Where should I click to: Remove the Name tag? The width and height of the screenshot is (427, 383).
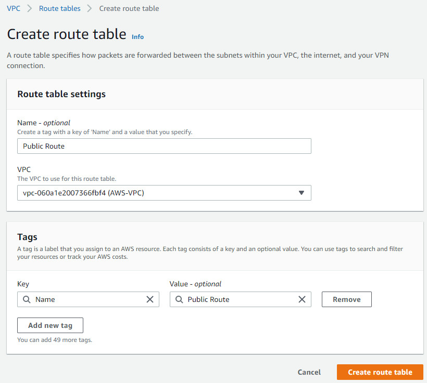point(346,299)
